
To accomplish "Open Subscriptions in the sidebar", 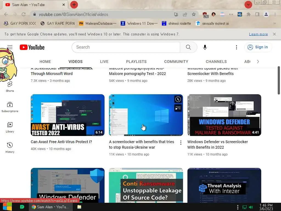I will 10,107.
